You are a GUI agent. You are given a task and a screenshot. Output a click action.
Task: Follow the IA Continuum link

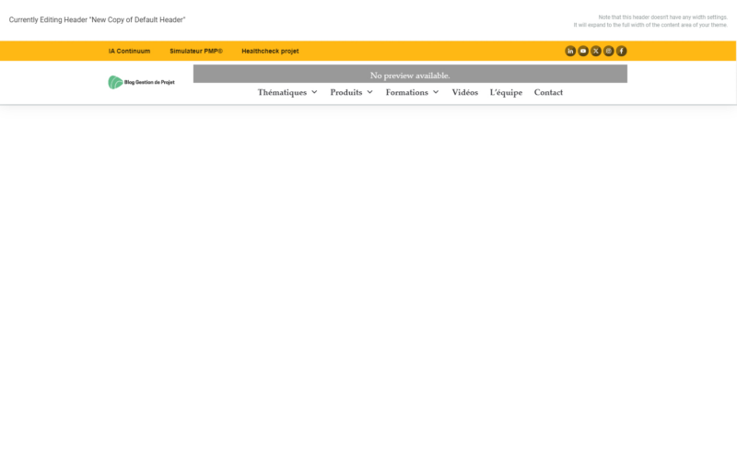coord(129,52)
